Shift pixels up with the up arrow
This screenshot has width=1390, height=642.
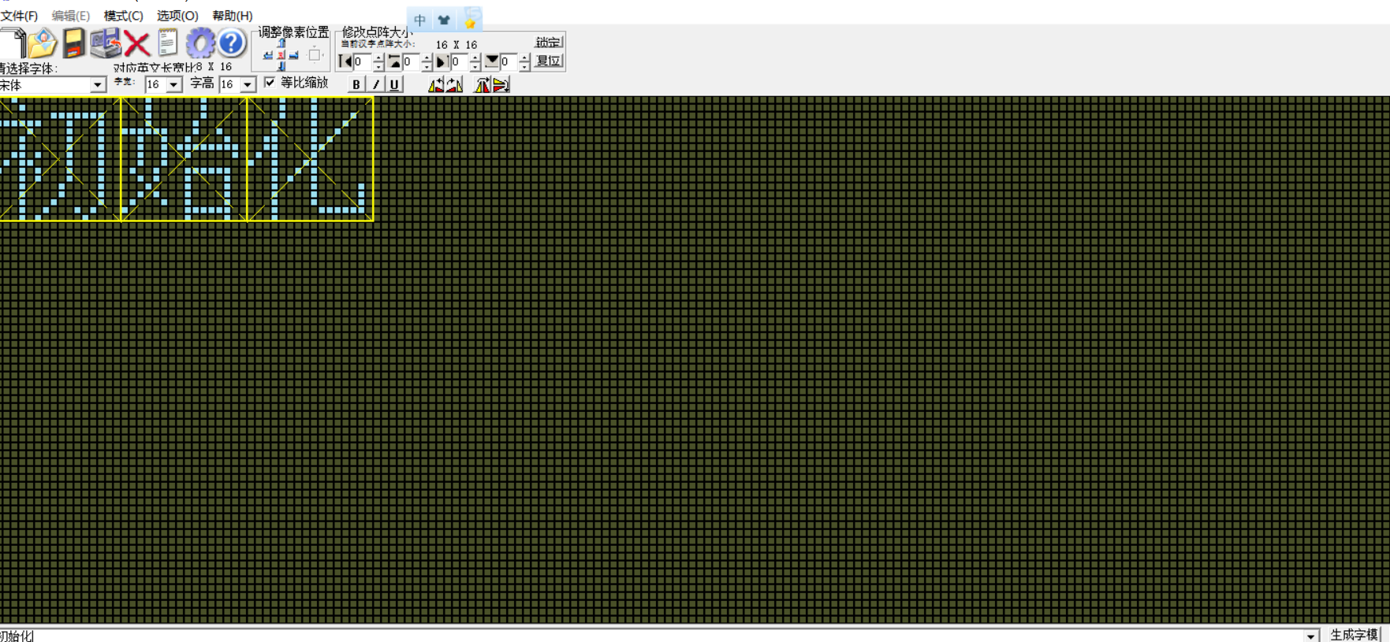(x=281, y=44)
